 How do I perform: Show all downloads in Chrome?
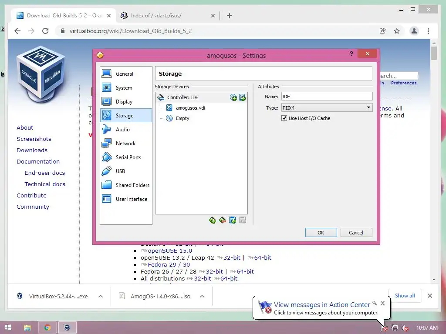pyautogui.click(x=405, y=296)
